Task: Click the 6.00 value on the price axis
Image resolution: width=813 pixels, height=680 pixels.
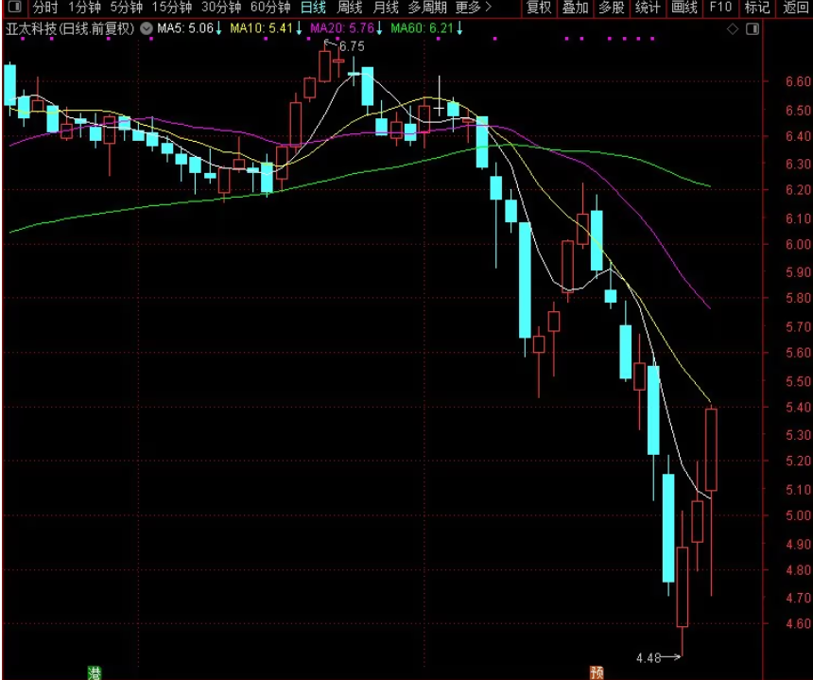Action: (x=798, y=244)
